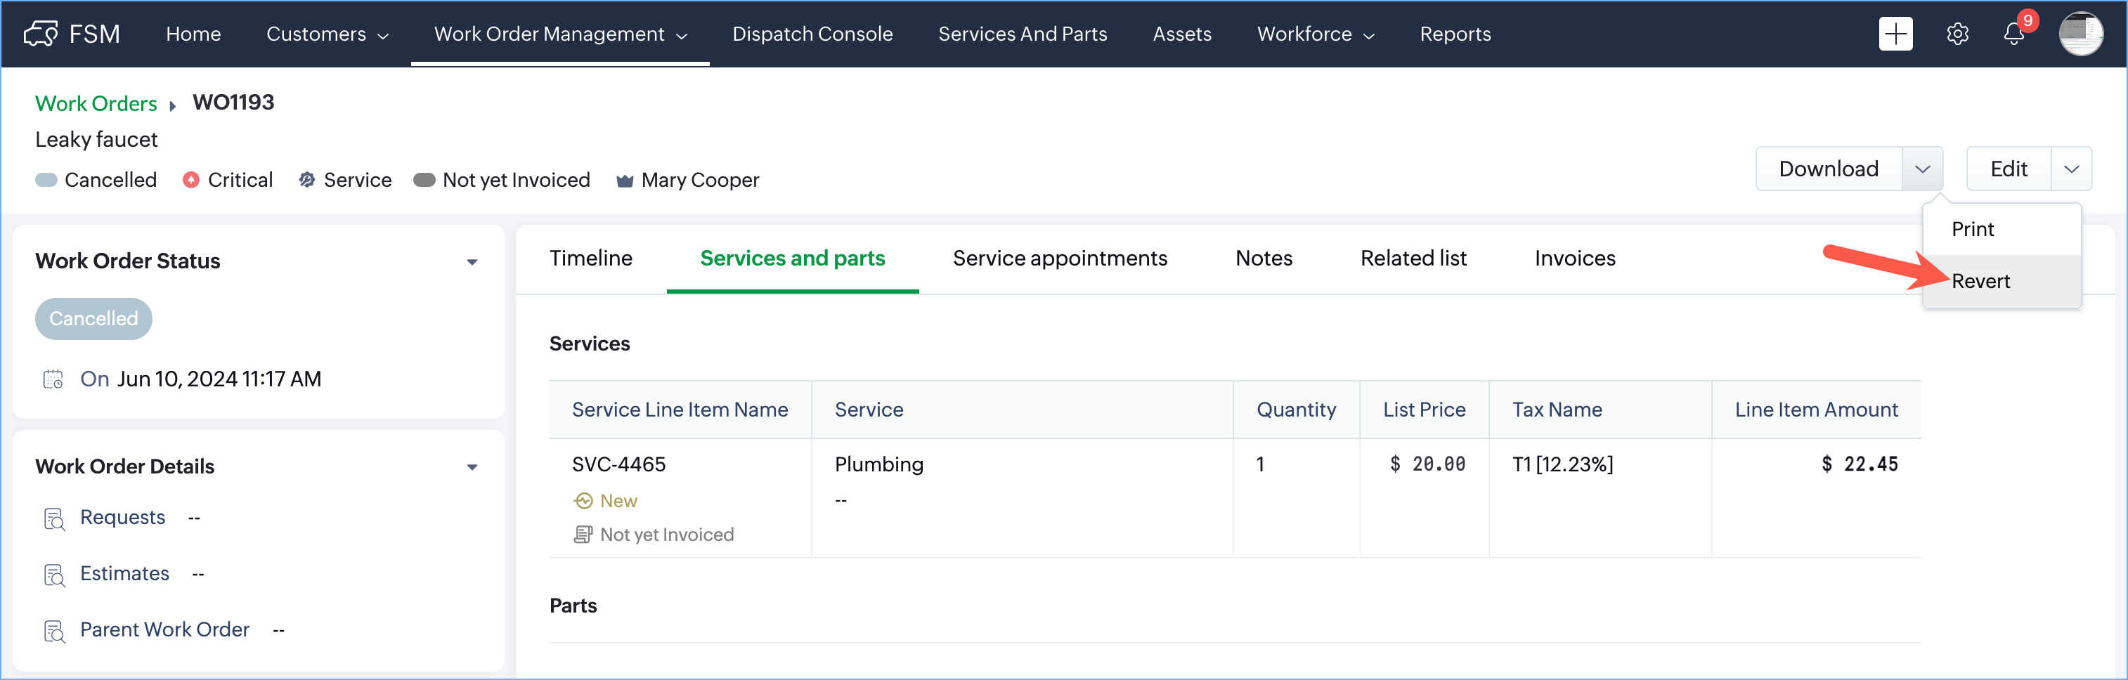
Task: Open settings via the gear icon
Action: coord(1957,34)
